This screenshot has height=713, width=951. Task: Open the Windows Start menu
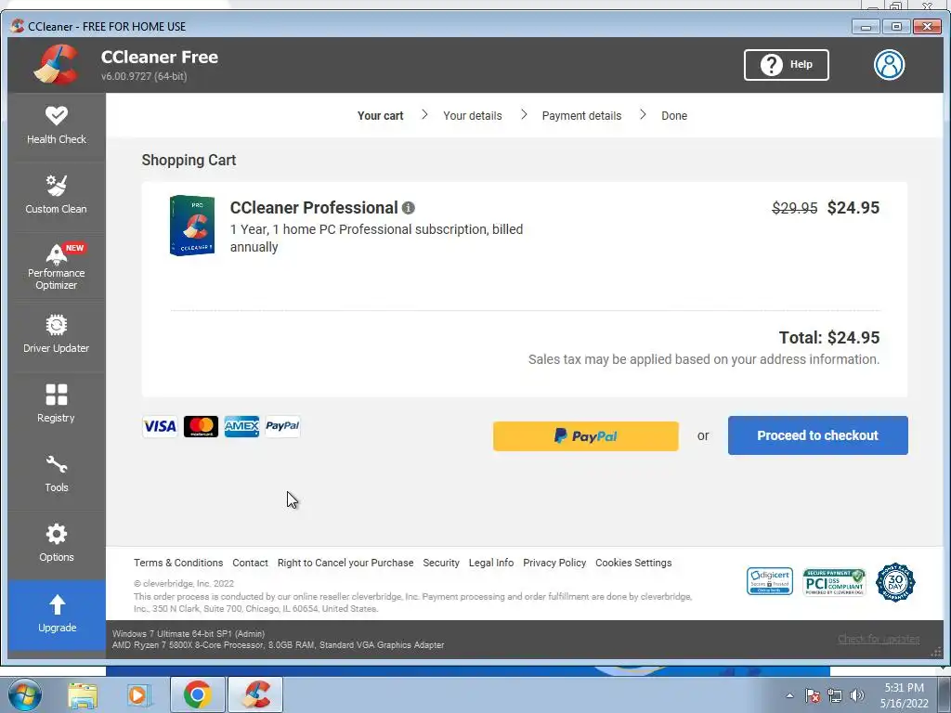pyautogui.click(x=24, y=694)
